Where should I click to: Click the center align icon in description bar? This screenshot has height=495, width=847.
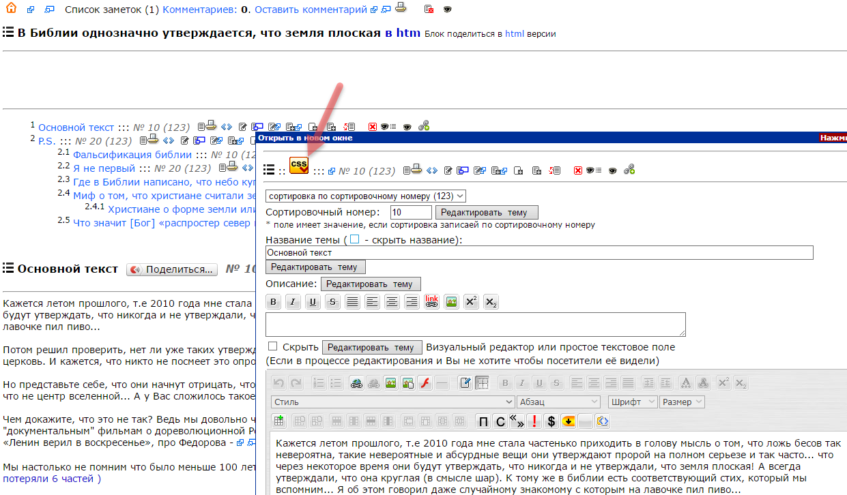tap(392, 302)
